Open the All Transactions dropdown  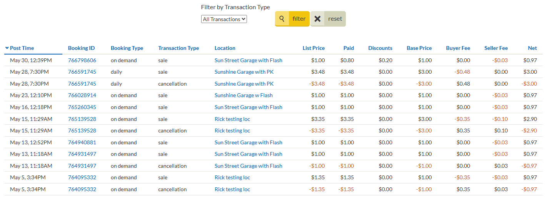[224, 19]
